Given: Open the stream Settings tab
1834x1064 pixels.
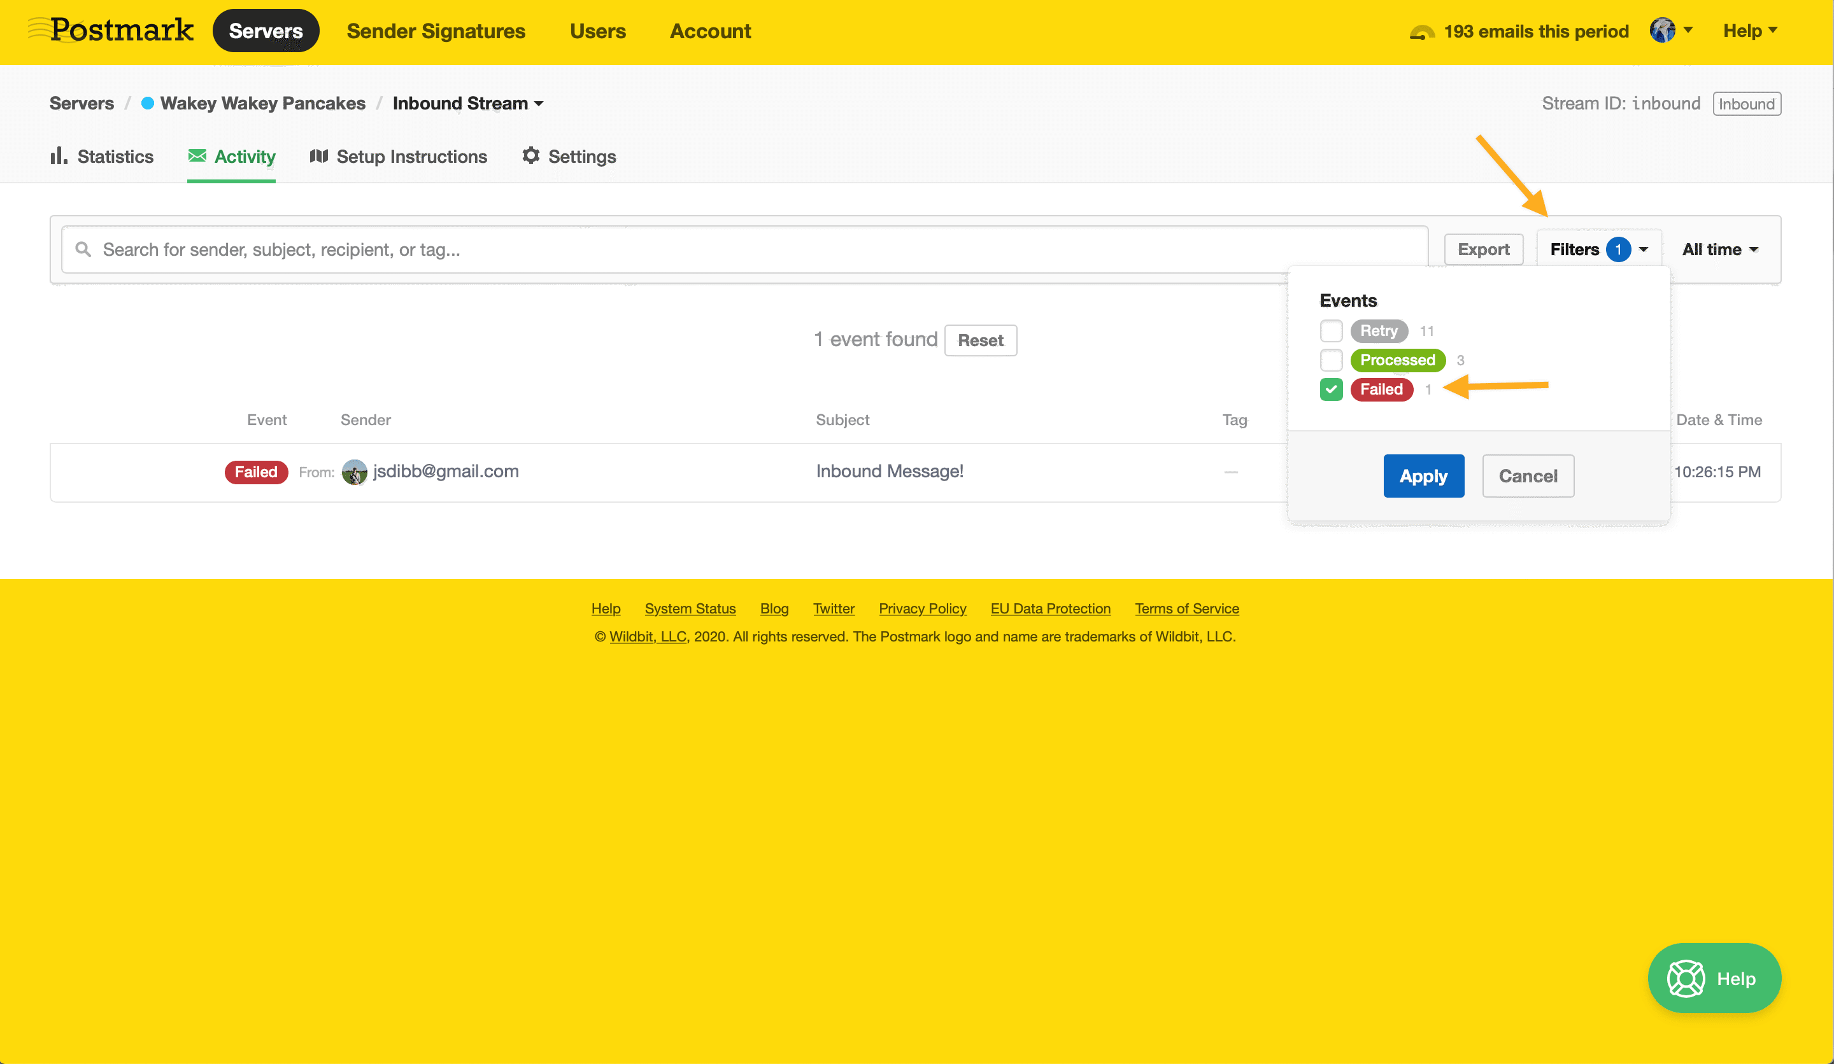Looking at the screenshot, I should click(x=569, y=157).
